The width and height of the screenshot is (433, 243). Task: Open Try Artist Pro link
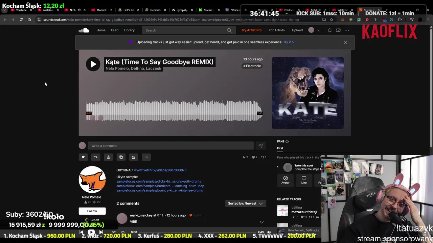[x=251, y=30]
